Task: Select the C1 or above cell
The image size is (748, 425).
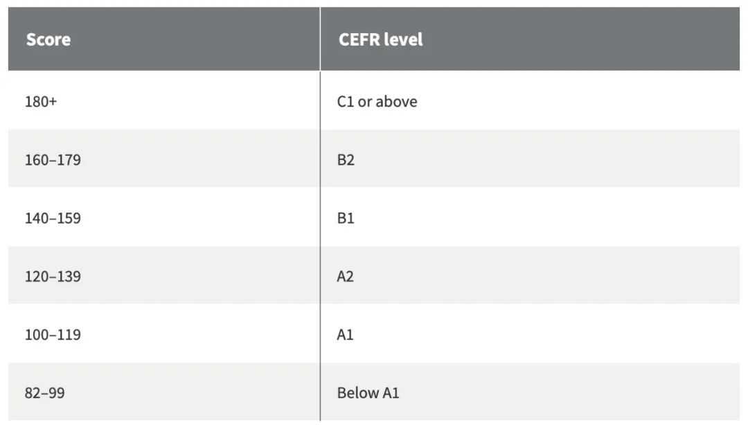Action: 530,100
